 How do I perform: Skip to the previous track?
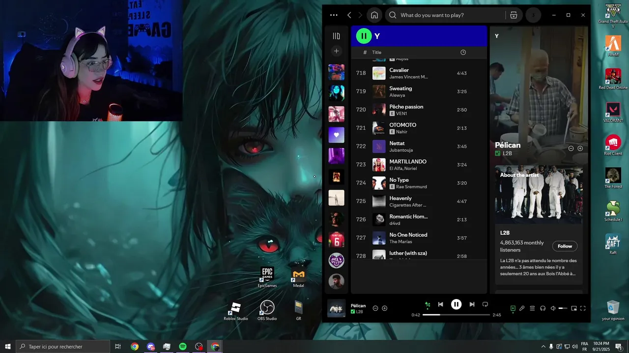441,304
